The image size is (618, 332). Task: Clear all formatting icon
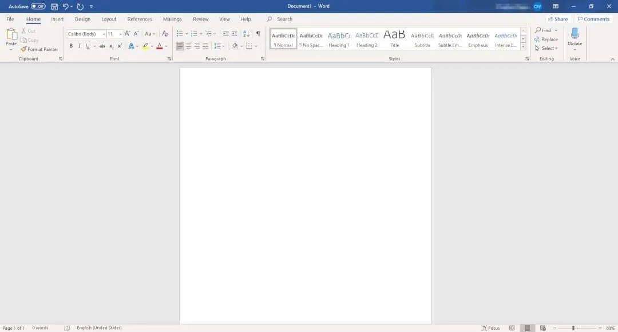(165, 34)
